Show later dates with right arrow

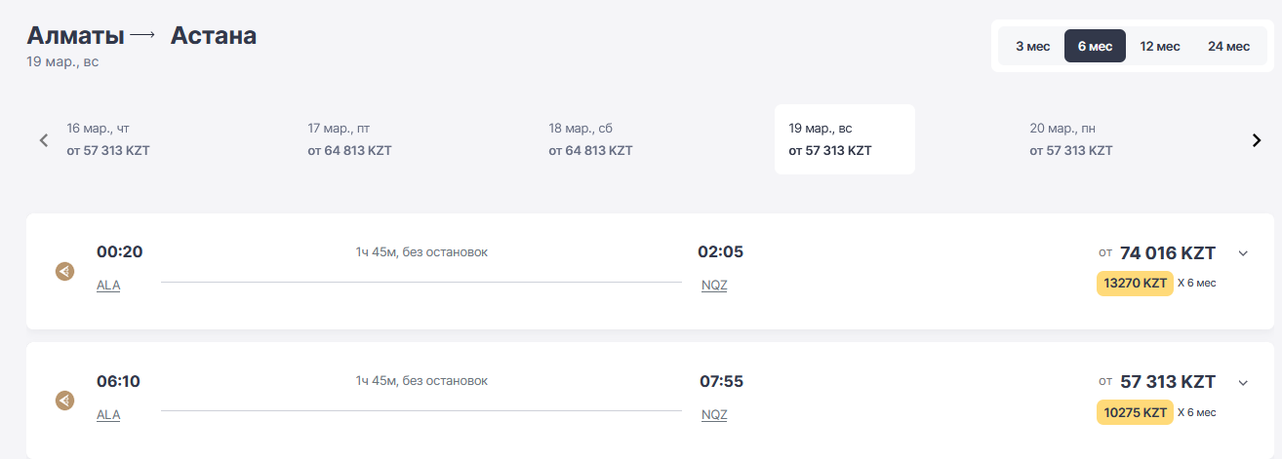click(1257, 140)
